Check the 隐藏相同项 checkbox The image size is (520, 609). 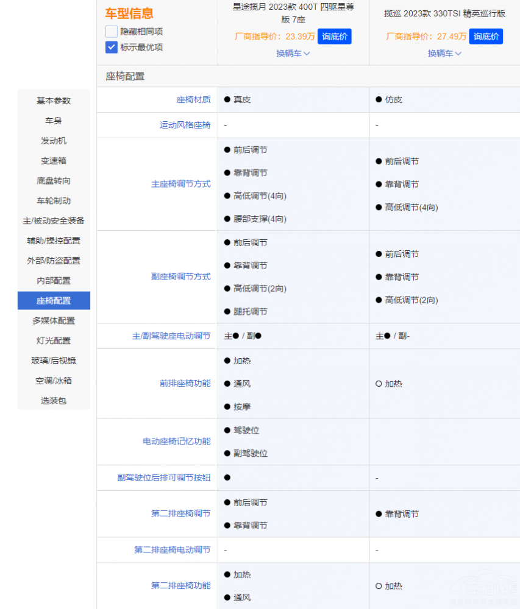click(x=112, y=32)
